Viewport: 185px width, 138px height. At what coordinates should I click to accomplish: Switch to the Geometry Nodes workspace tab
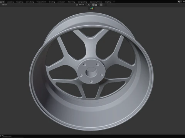click(x=96, y=2)
